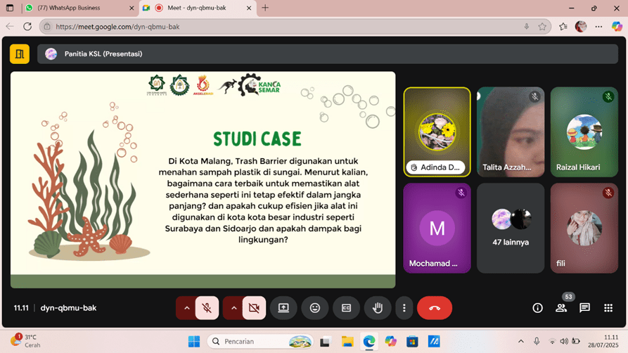Expand video settings chevron beside camera
This screenshot has height=353, width=628.
click(x=233, y=308)
